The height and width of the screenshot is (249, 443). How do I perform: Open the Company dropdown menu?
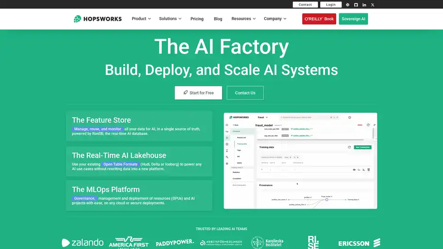point(275,19)
